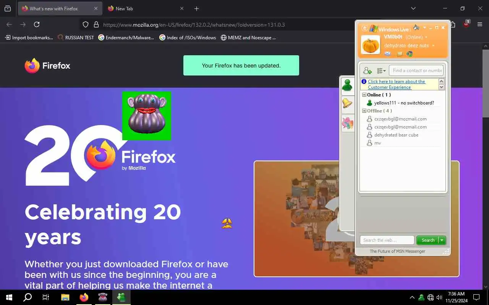Open the RUSSIAN TEST bookmark
This screenshot has width=489, height=305.
[76, 37]
